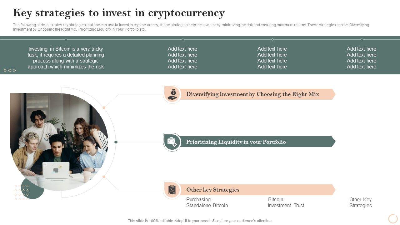
Task: Click the briefcase with gear icon
Action: [x=172, y=142]
